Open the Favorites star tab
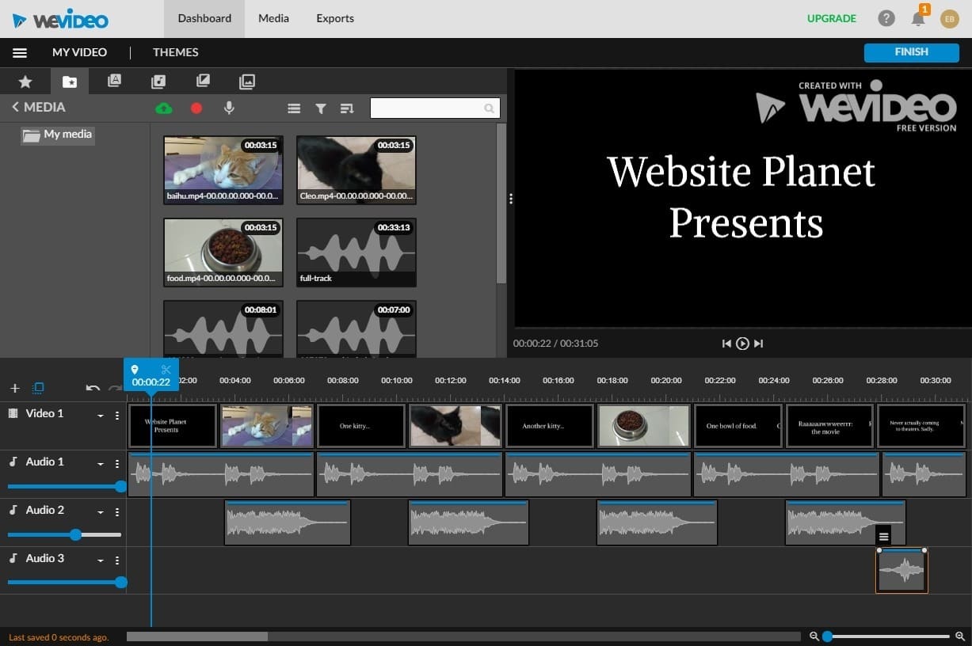Viewport: 972px width, 646px height. pos(25,82)
